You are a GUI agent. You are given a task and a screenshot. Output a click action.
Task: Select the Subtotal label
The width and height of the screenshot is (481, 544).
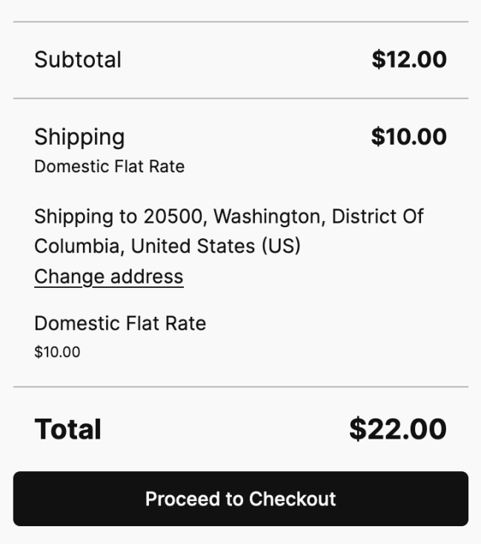coord(78,59)
